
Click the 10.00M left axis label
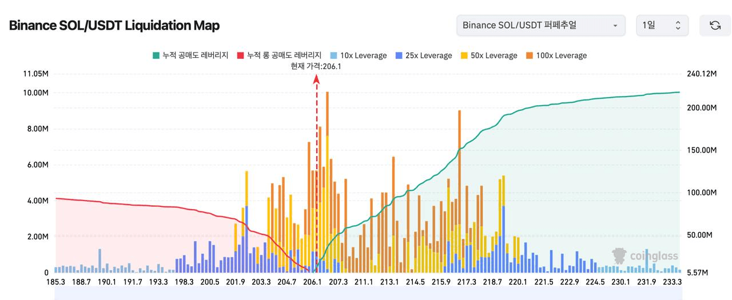click(36, 93)
